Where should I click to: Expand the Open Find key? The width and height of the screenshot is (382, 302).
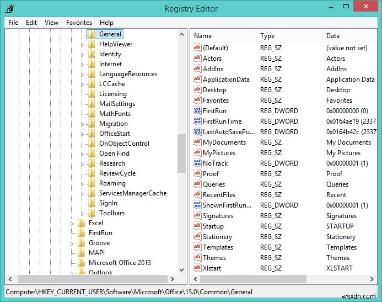pyautogui.click(x=82, y=154)
